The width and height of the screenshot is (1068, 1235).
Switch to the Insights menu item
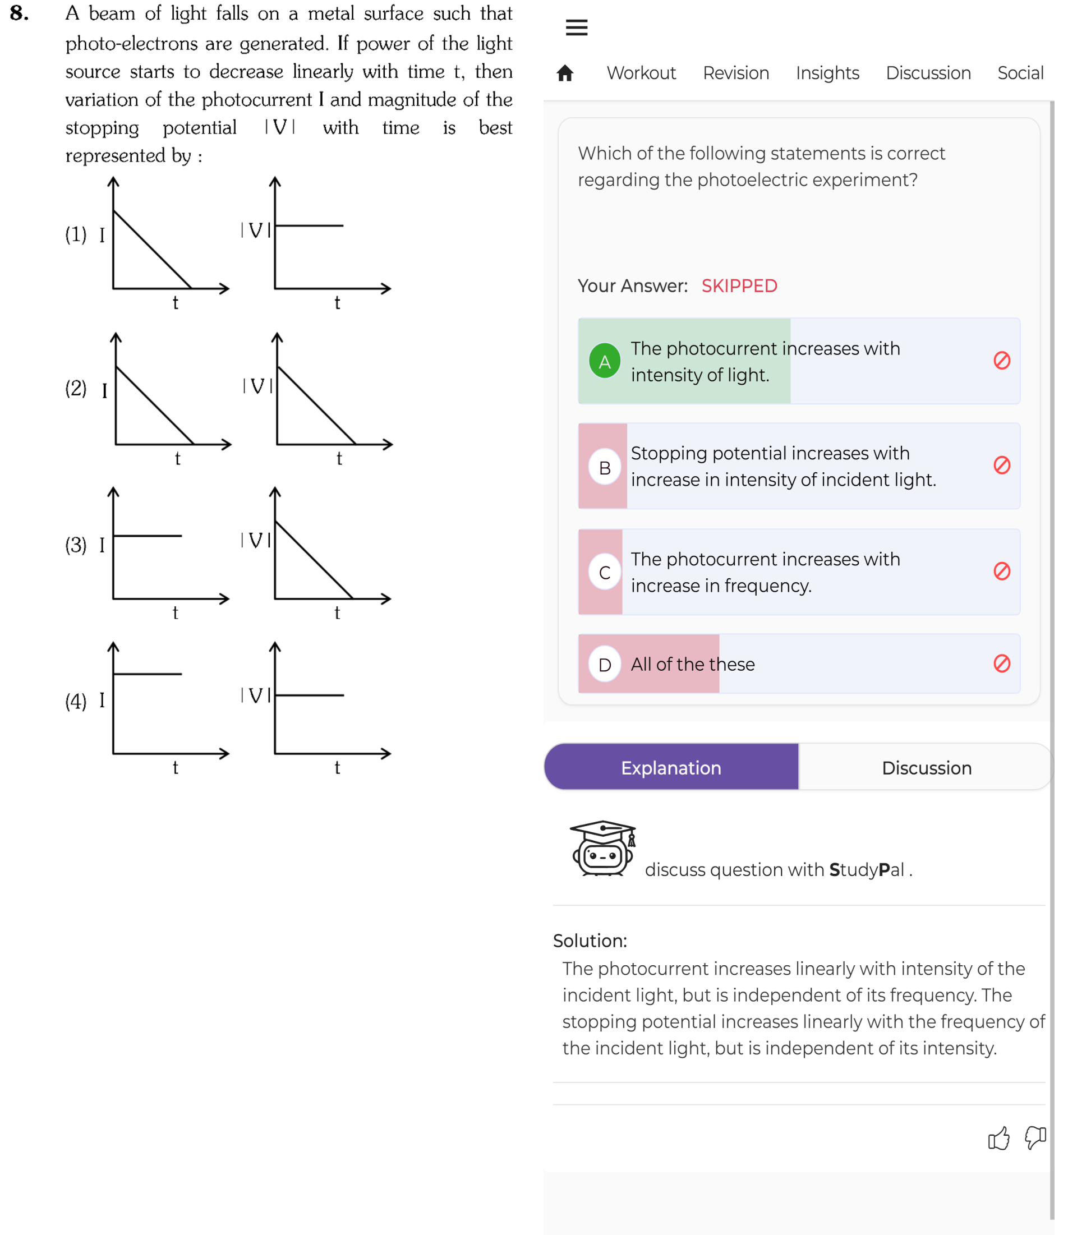827,73
